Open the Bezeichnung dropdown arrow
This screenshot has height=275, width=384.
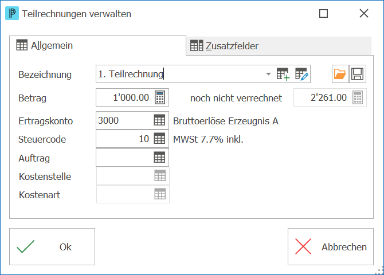[268, 74]
